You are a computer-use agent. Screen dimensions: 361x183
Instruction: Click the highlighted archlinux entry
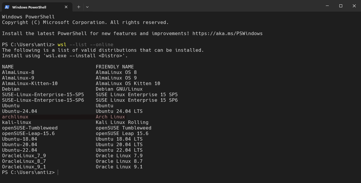click(15, 117)
